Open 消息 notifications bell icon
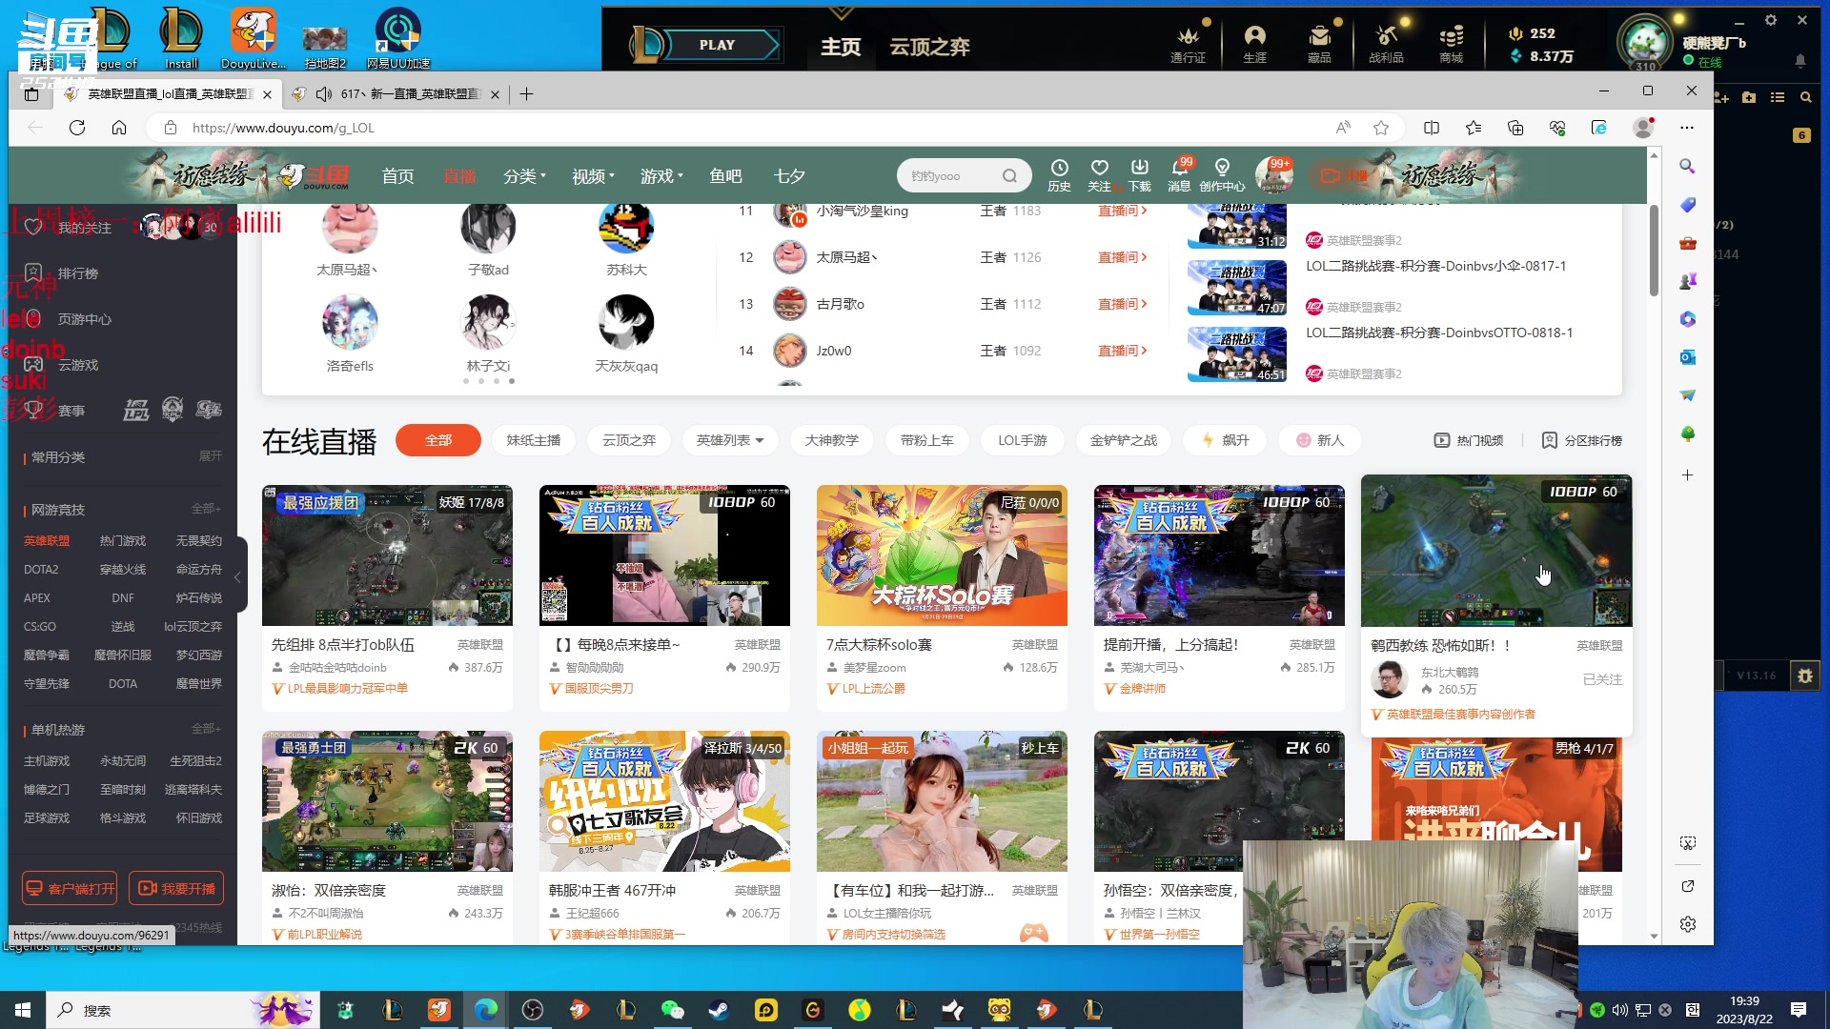This screenshot has width=1830, height=1029. 1179,174
